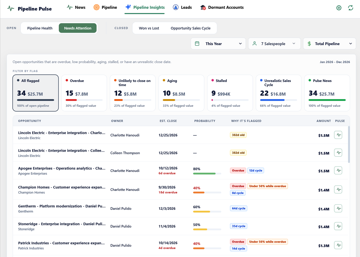Select the Needs Attention tab
The image size is (360, 257).
78,28
